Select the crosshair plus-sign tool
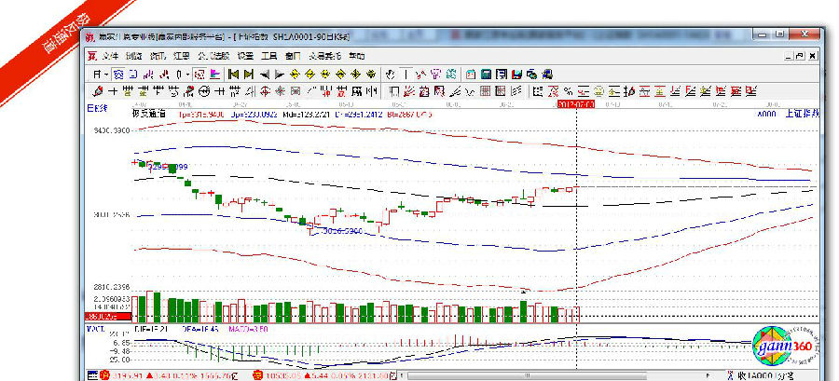Screen dimensions: 839x381 (x=113, y=90)
